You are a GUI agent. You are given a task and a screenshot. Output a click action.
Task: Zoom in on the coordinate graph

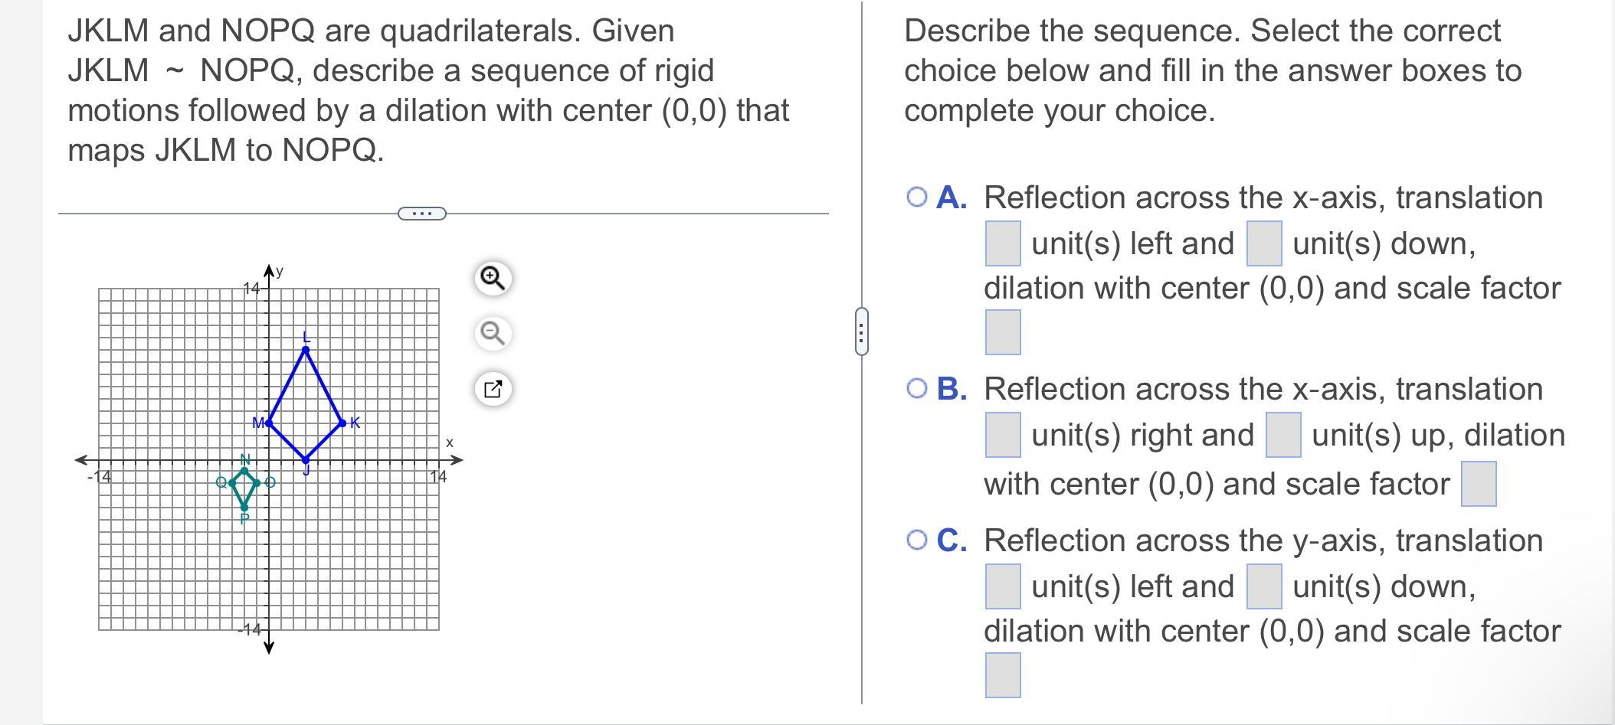[x=492, y=279]
